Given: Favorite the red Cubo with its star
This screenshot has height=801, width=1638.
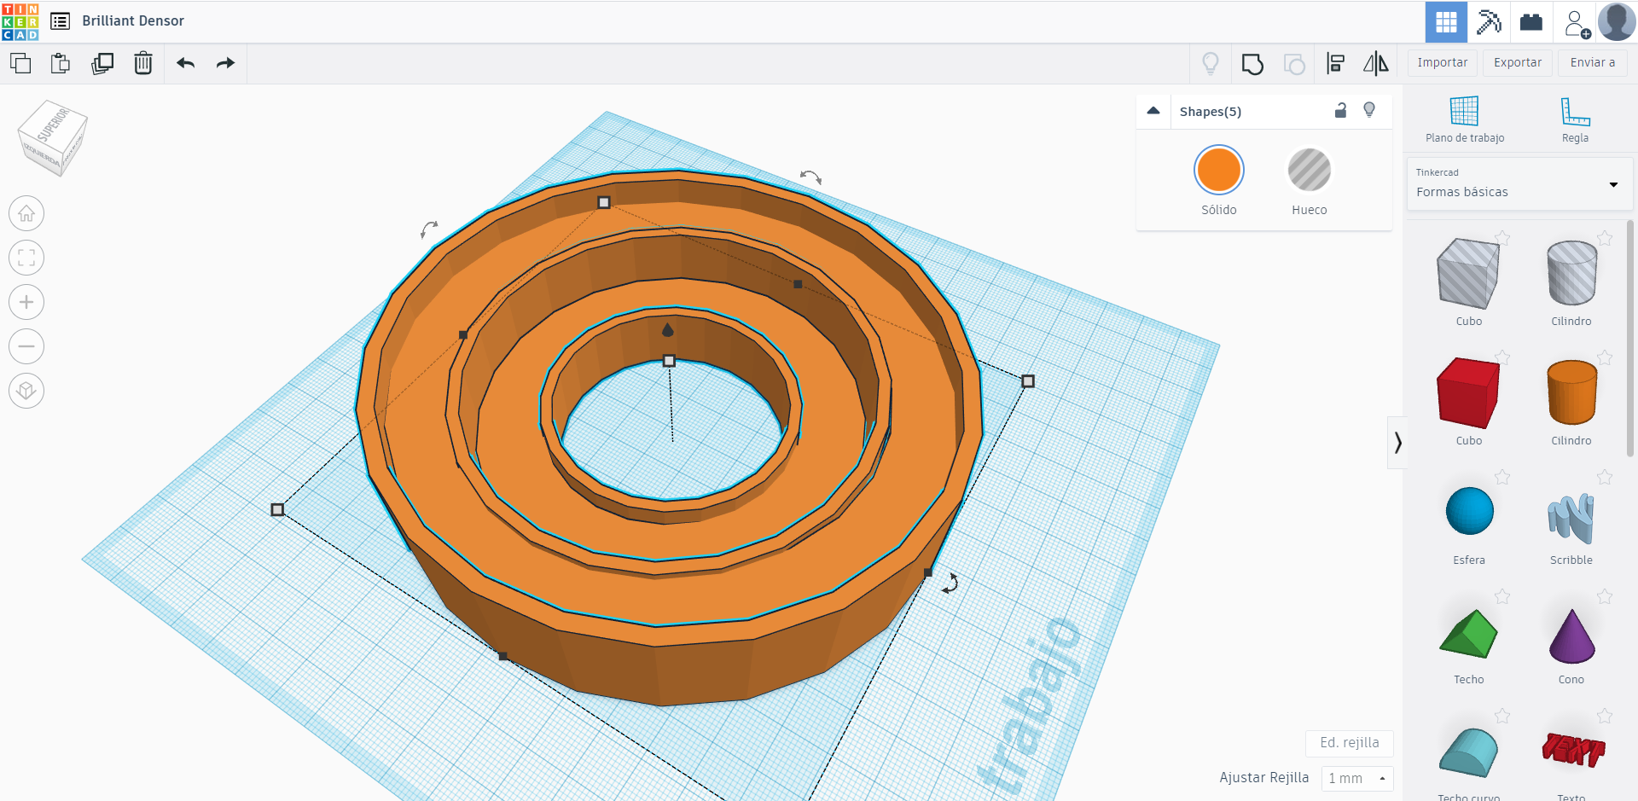Looking at the screenshot, I should pos(1502,357).
